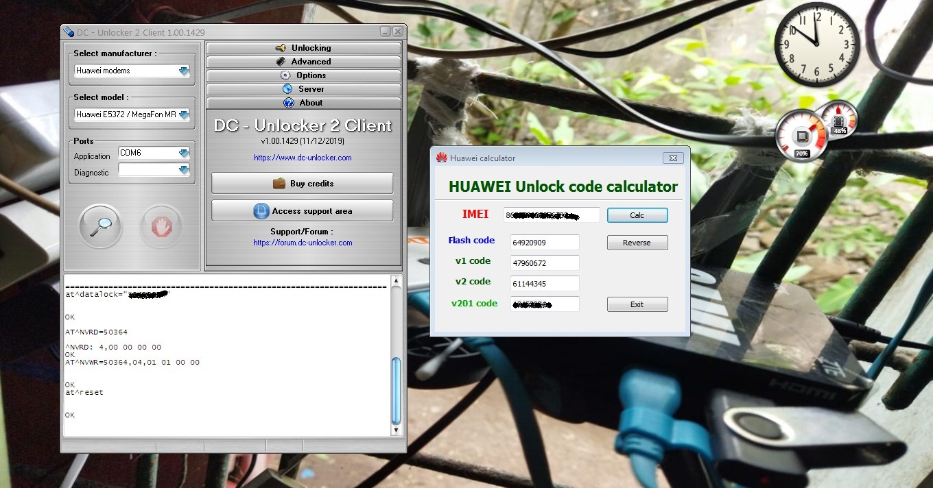Screen dimensions: 933x488
Task: Click the red hand stop button
Action: (161, 225)
